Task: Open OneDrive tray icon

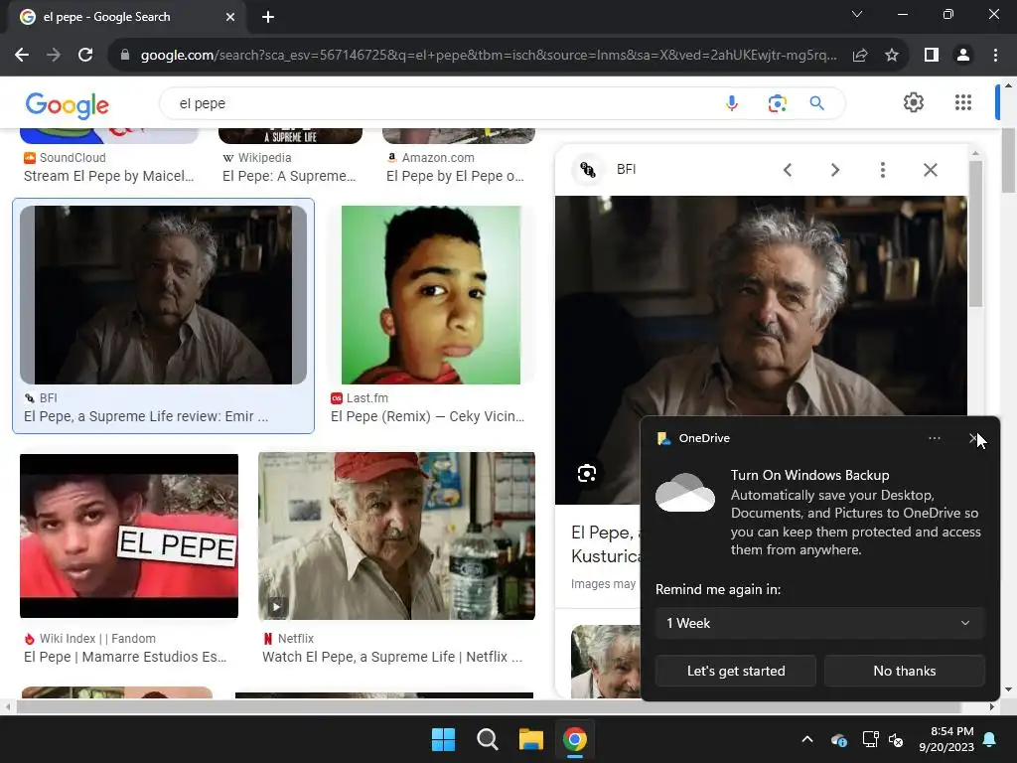Action: (x=838, y=739)
